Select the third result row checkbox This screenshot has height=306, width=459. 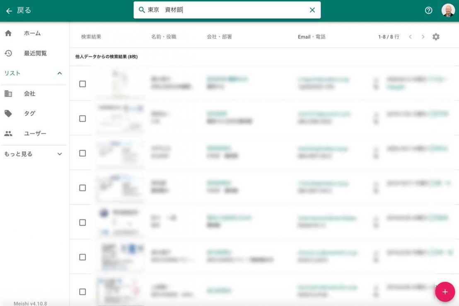(82, 153)
